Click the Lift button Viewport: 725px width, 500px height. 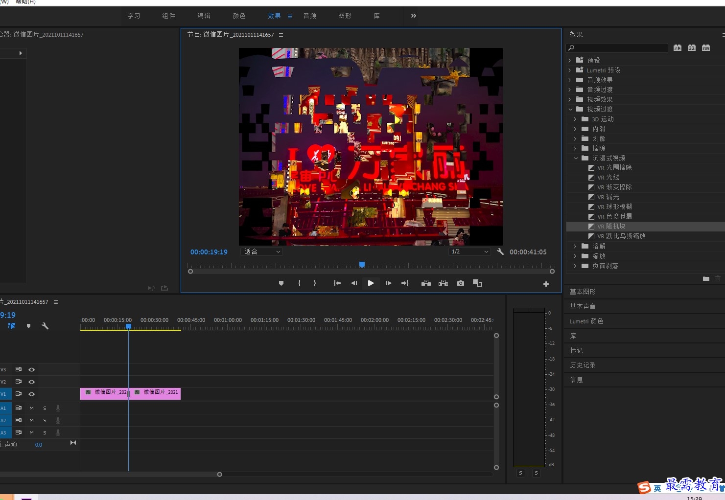(x=426, y=283)
